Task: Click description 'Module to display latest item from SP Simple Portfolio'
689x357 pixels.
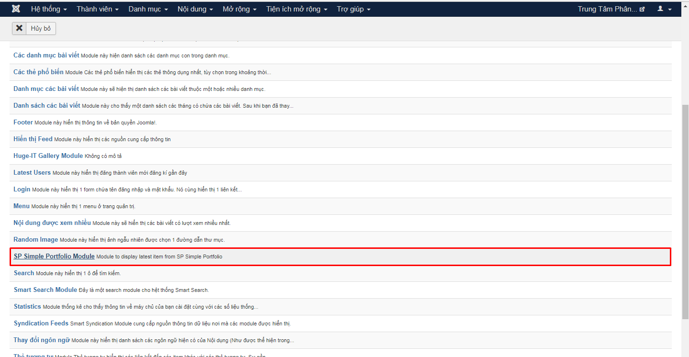Action: (159, 257)
